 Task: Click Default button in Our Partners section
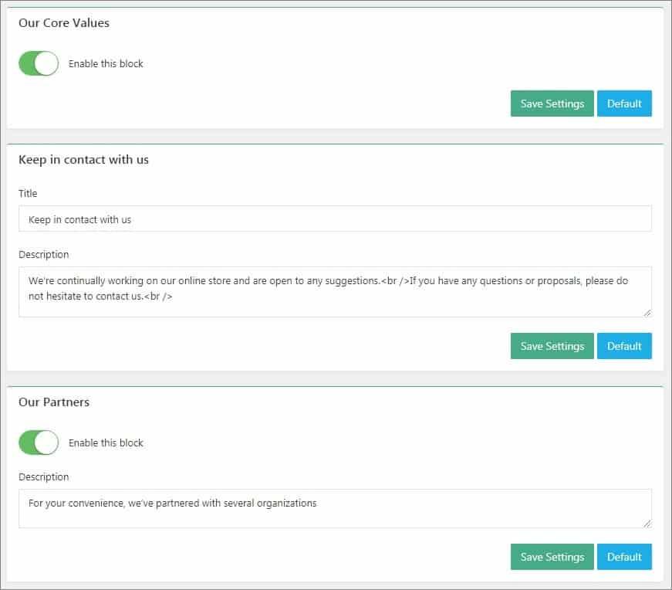[x=624, y=557]
